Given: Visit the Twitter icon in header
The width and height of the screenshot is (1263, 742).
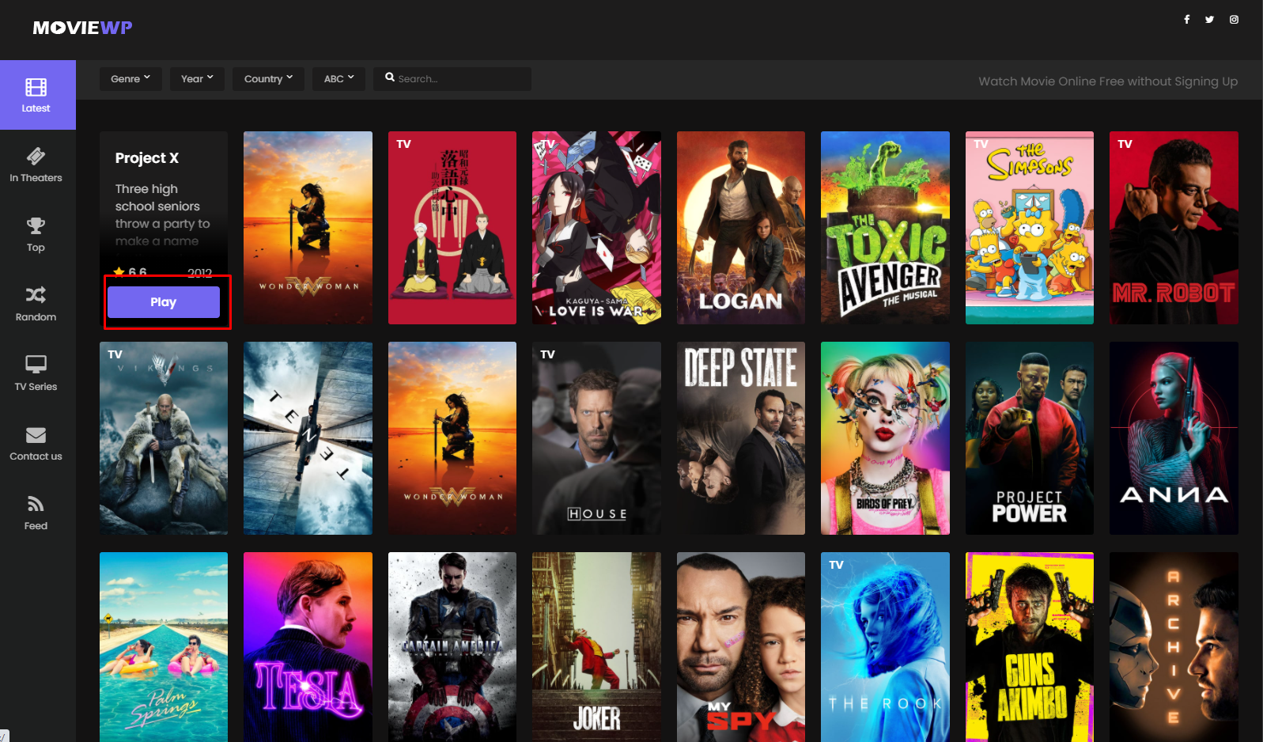Looking at the screenshot, I should tap(1209, 20).
